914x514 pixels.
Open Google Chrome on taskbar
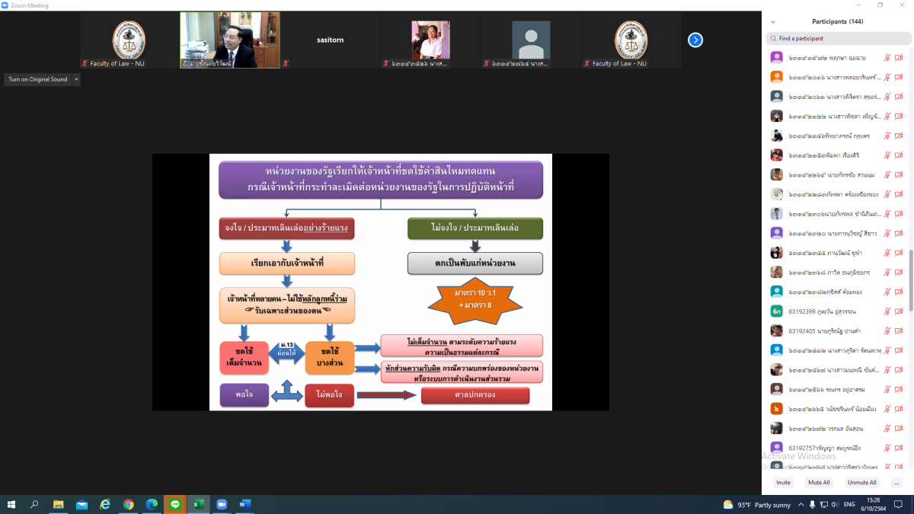pyautogui.click(x=129, y=504)
